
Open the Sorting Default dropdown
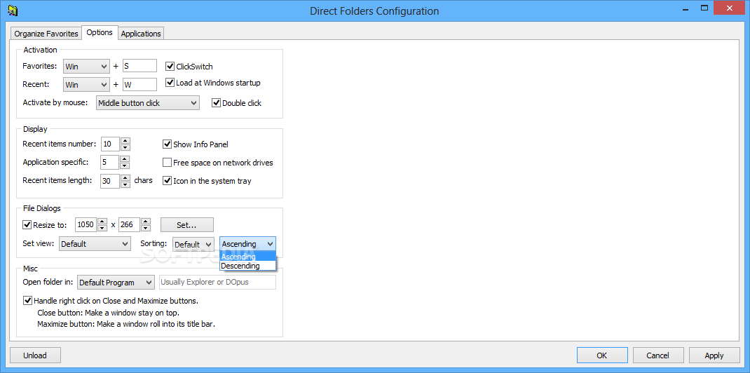[x=193, y=244]
